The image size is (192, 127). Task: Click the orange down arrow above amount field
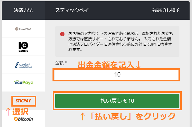137,65
